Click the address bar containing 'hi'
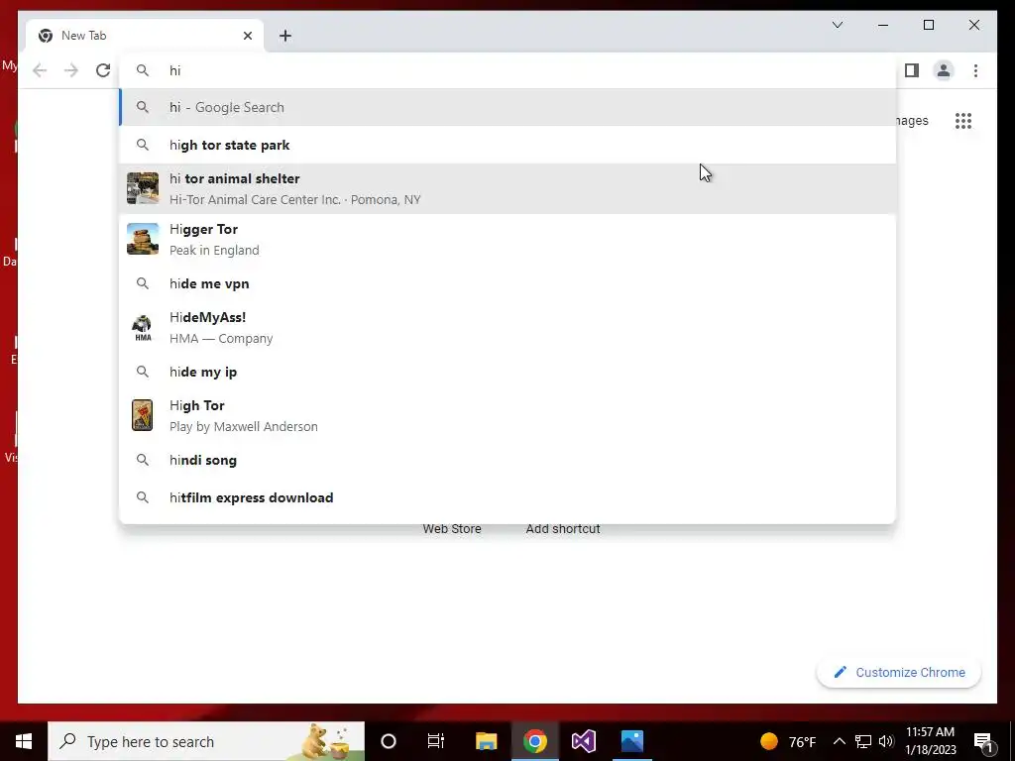This screenshot has width=1015, height=761. [508, 70]
